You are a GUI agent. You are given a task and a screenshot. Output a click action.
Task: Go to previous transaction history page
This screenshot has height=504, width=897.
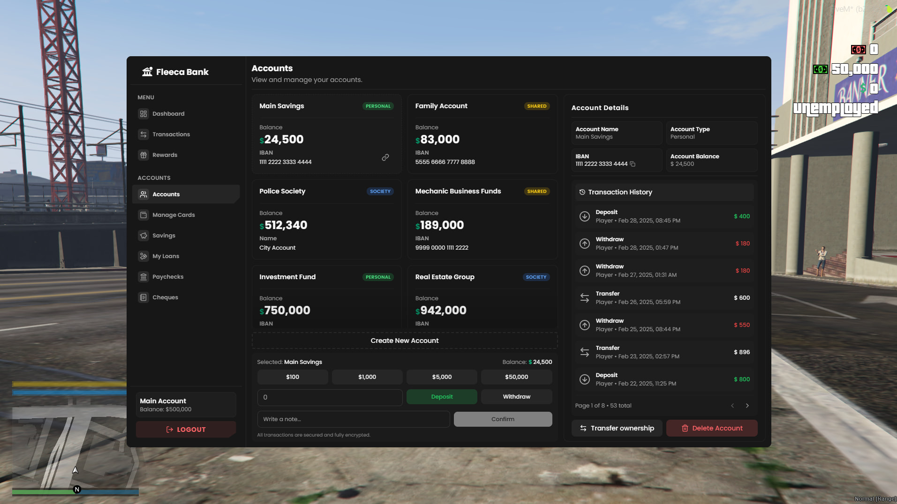[732, 406]
